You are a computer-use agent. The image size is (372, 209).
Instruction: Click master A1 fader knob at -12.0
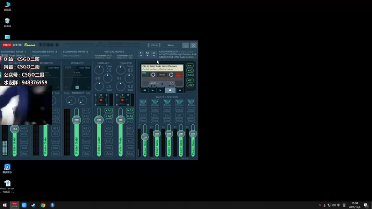pyautogui.click(x=145, y=137)
